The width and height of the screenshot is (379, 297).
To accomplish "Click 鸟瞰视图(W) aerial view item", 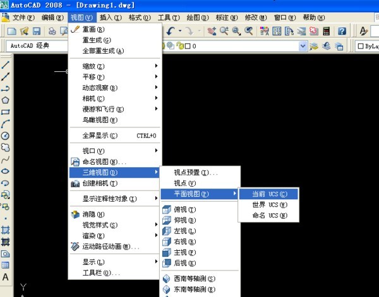I will [x=115, y=120].
